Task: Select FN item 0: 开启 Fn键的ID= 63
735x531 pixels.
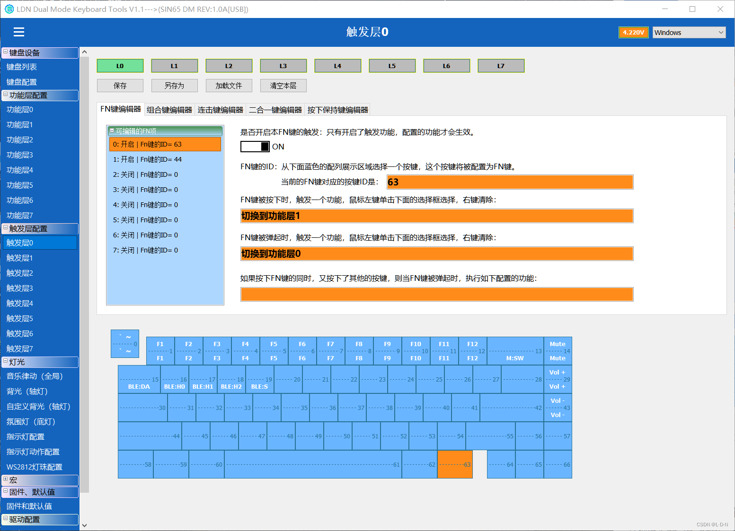Action: [165, 144]
